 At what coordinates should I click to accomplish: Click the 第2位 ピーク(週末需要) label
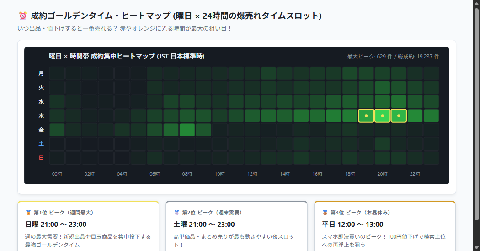(212, 213)
